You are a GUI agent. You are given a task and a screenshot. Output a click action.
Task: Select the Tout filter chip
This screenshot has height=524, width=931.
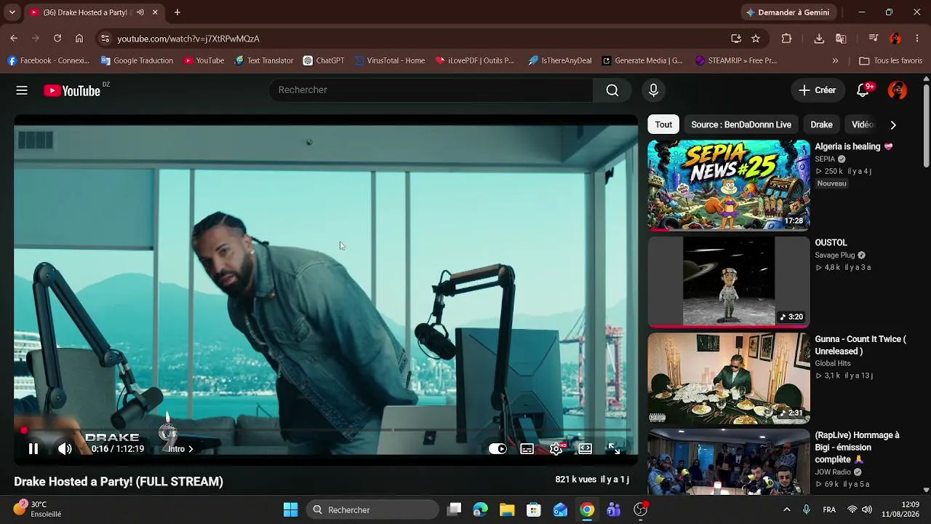[x=663, y=124]
